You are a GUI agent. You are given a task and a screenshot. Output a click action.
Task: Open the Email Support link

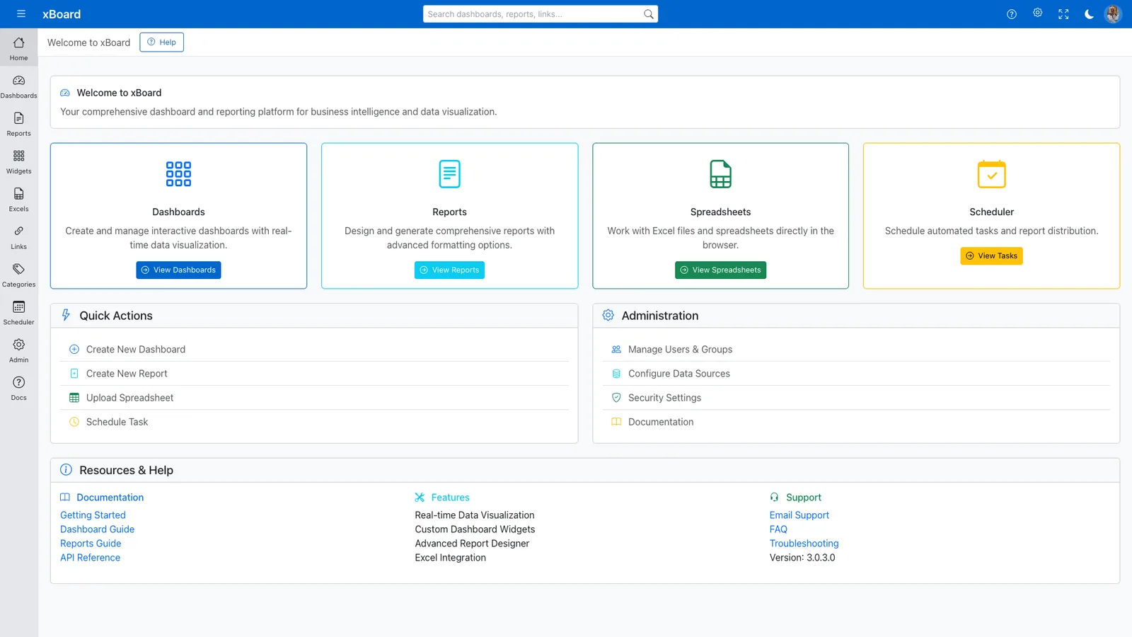pos(799,515)
